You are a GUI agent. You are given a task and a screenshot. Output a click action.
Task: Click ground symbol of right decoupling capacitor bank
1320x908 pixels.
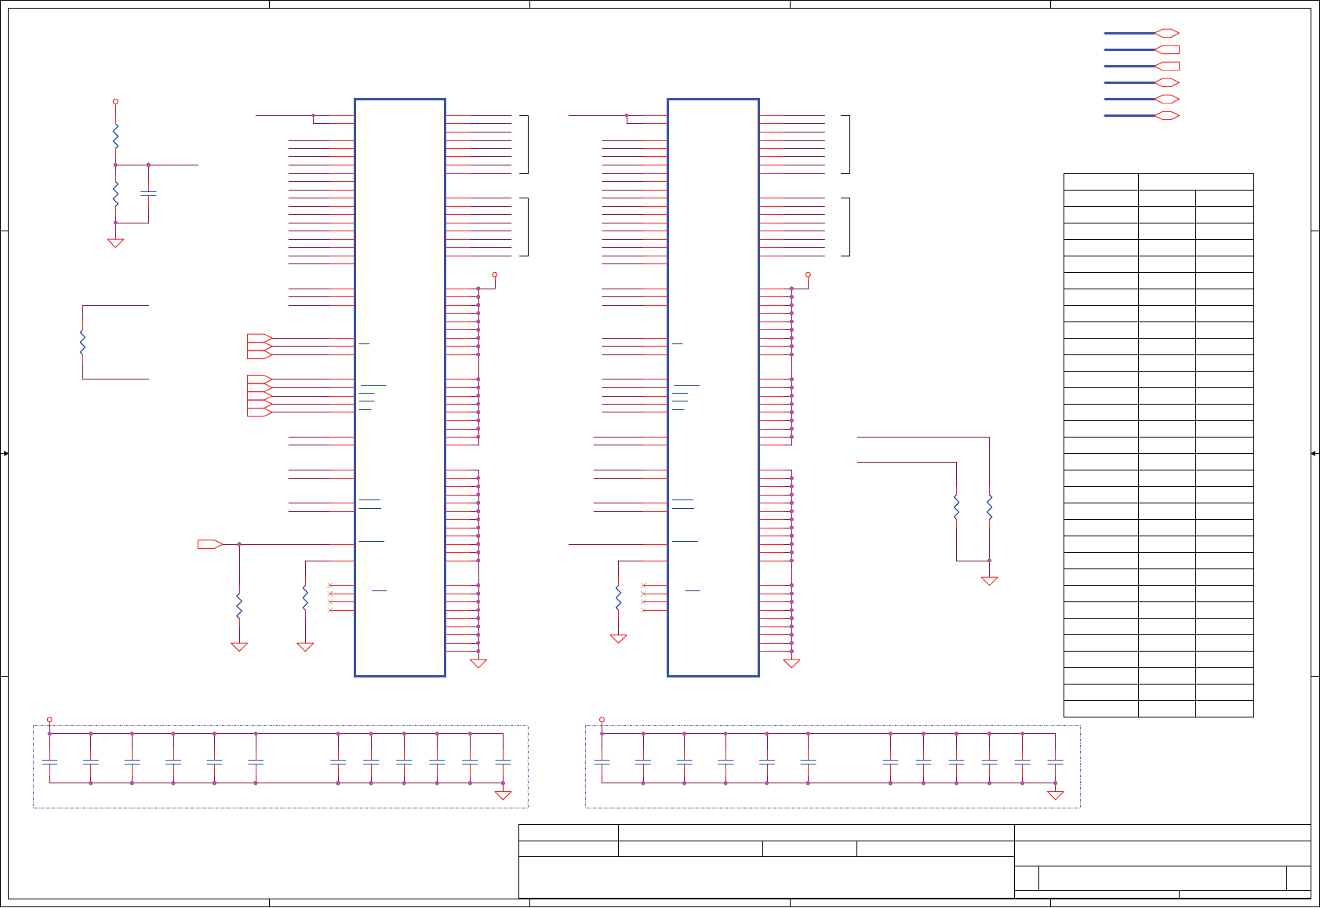(x=1056, y=795)
